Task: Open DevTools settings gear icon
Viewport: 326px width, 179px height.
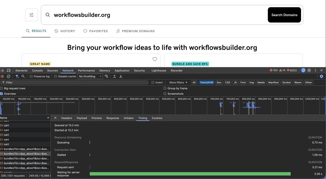Action: [x=309, y=70]
